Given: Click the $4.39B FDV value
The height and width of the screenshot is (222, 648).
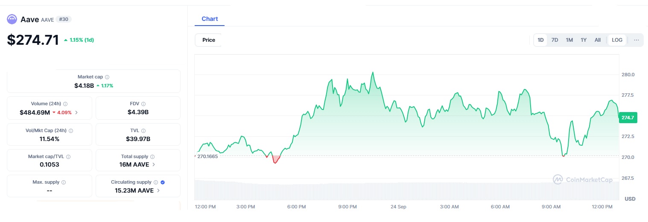Looking at the screenshot, I should coord(138,112).
